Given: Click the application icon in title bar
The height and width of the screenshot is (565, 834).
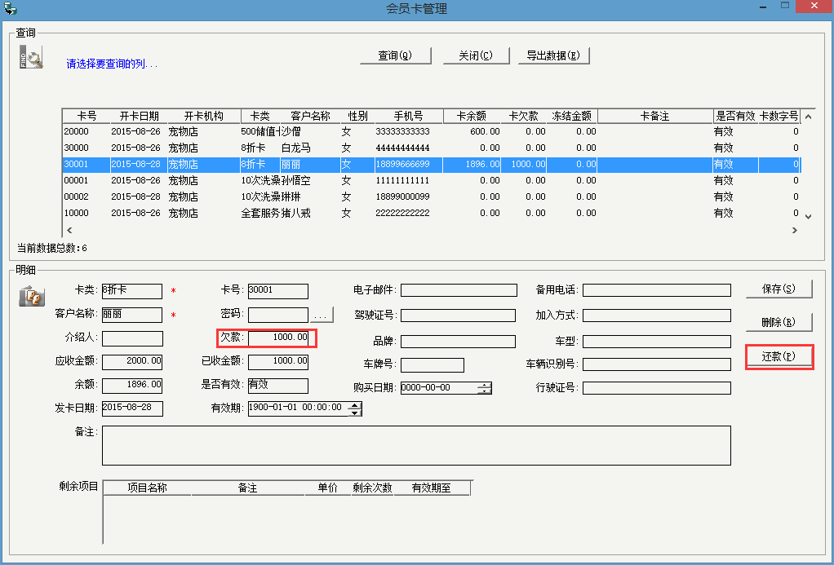Looking at the screenshot, I should [10, 8].
